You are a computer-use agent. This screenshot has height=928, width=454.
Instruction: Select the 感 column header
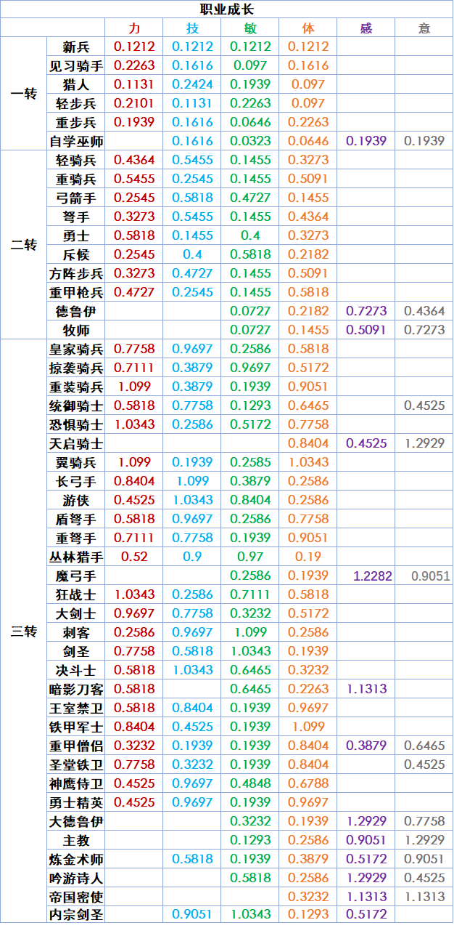(x=366, y=28)
